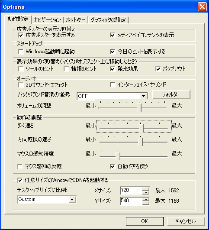Image resolution: width=209 pixels, height=230 pixels.
Task: Switch to the ナビゲーション tab
Action: (x=47, y=20)
